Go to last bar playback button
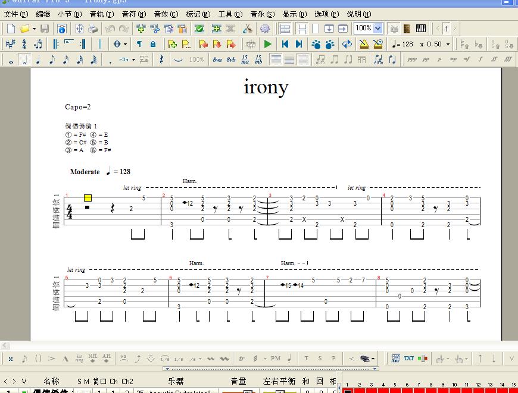 tap(299, 44)
